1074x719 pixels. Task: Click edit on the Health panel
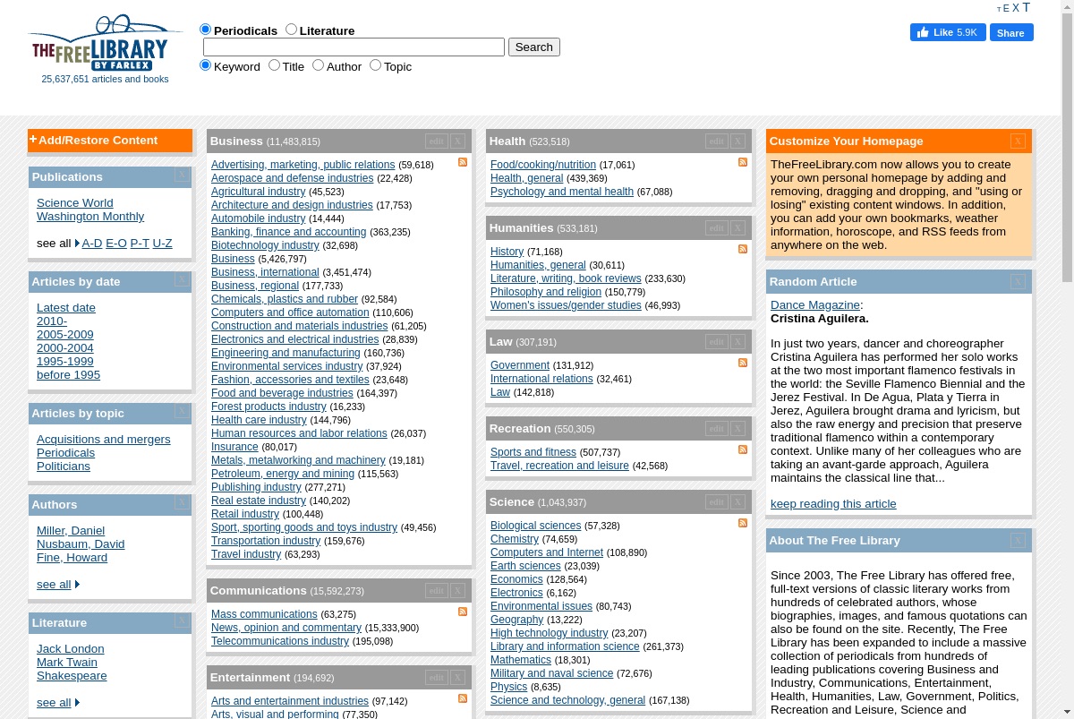pos(717,141)
